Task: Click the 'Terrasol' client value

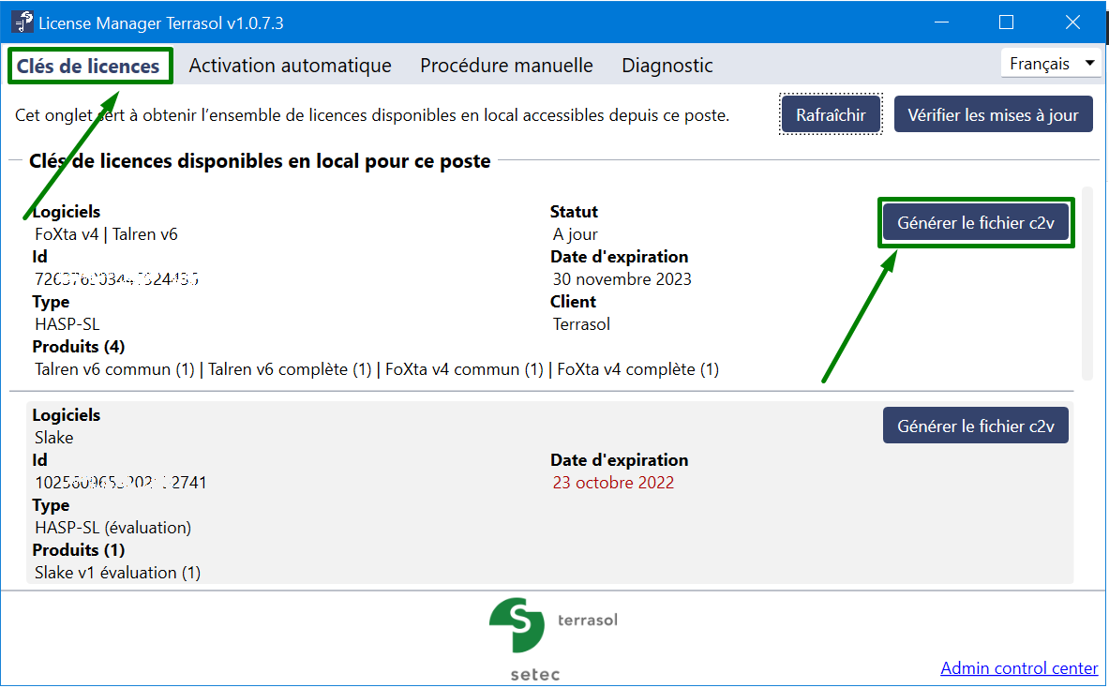Action: point(581,324)
